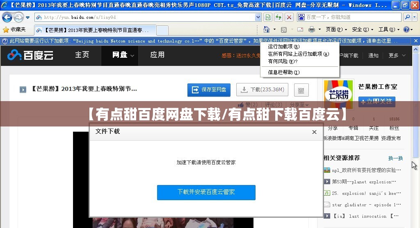Open recommended item 第53期--planet explosion
This screenshot has width=420, height=228.
click(364, 182)
